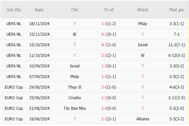This screenshot has height=126, width=189.
Task: Open the 2-2(2-1) match score
Action: tap(109, 55)
